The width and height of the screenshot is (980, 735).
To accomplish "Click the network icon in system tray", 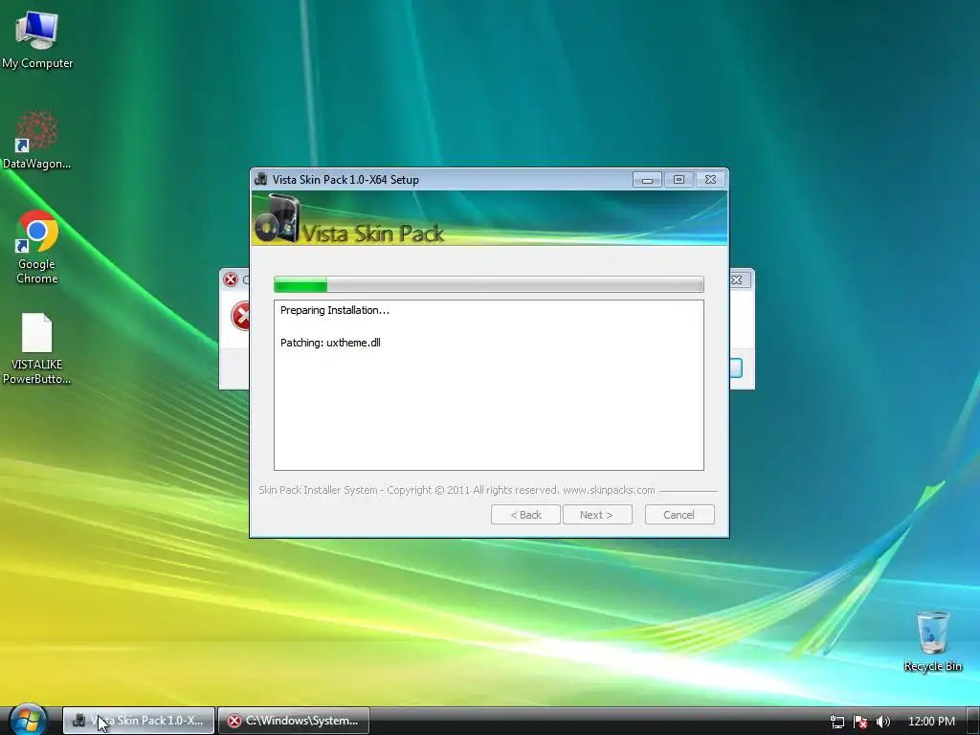I will point(837,722).
